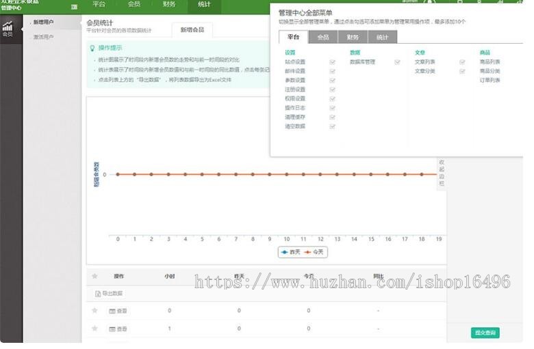
Task: Open 会员 in the top green navigation
Action: 133,4
